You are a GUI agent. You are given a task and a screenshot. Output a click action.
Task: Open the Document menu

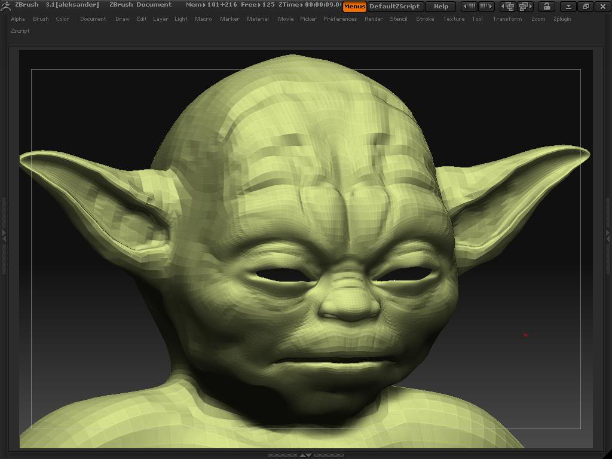tap(93, 19)
